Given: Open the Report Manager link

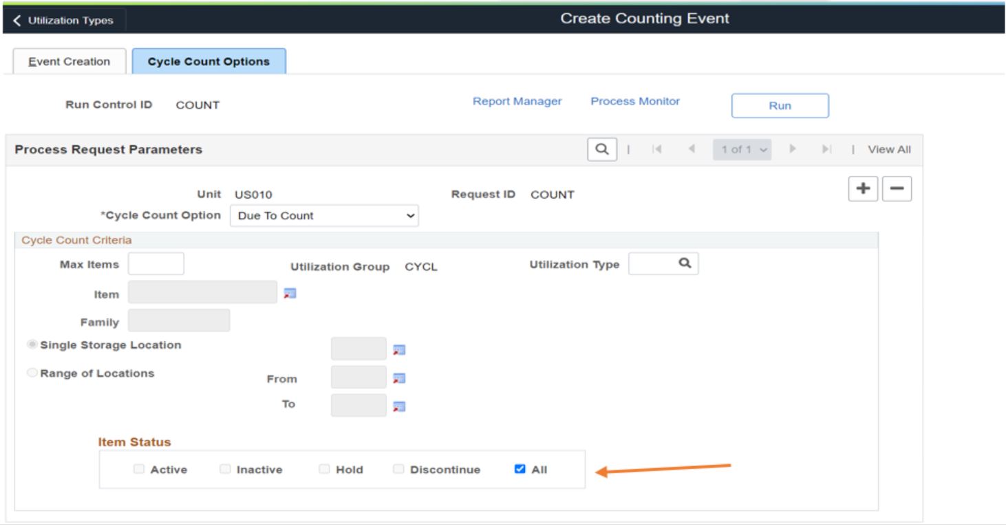Looking at the screenshot, I should point(517,102).
